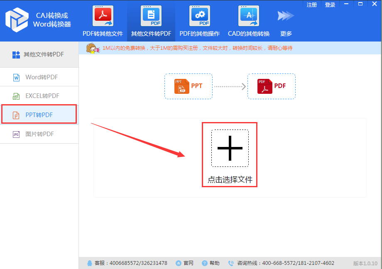Screen dimensions: 382x269
Task: Open the 官网 website link
Action: (x=189, y=263)
